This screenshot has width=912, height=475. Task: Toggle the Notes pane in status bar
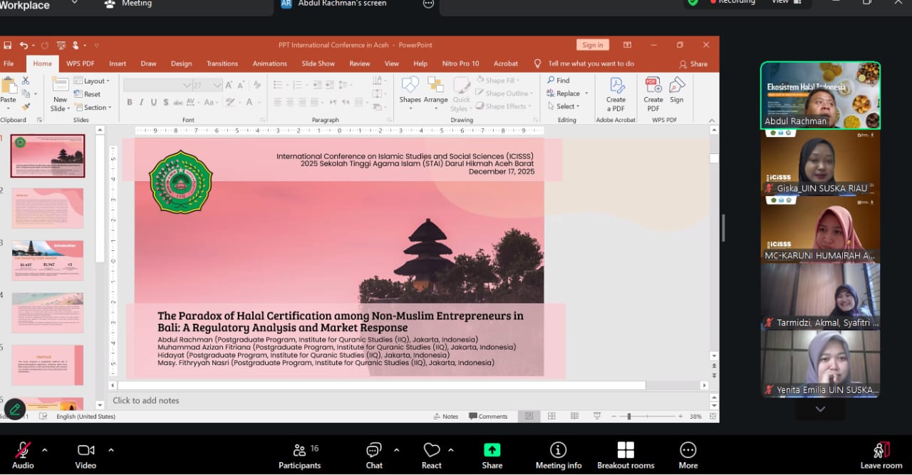(x=445, y=417)
